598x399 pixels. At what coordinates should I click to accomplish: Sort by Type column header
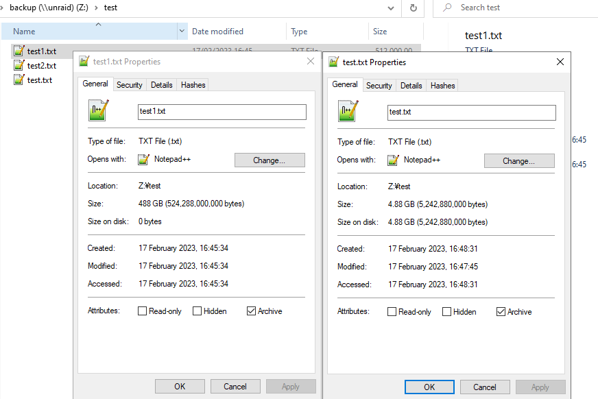click(x=327, y=32)
